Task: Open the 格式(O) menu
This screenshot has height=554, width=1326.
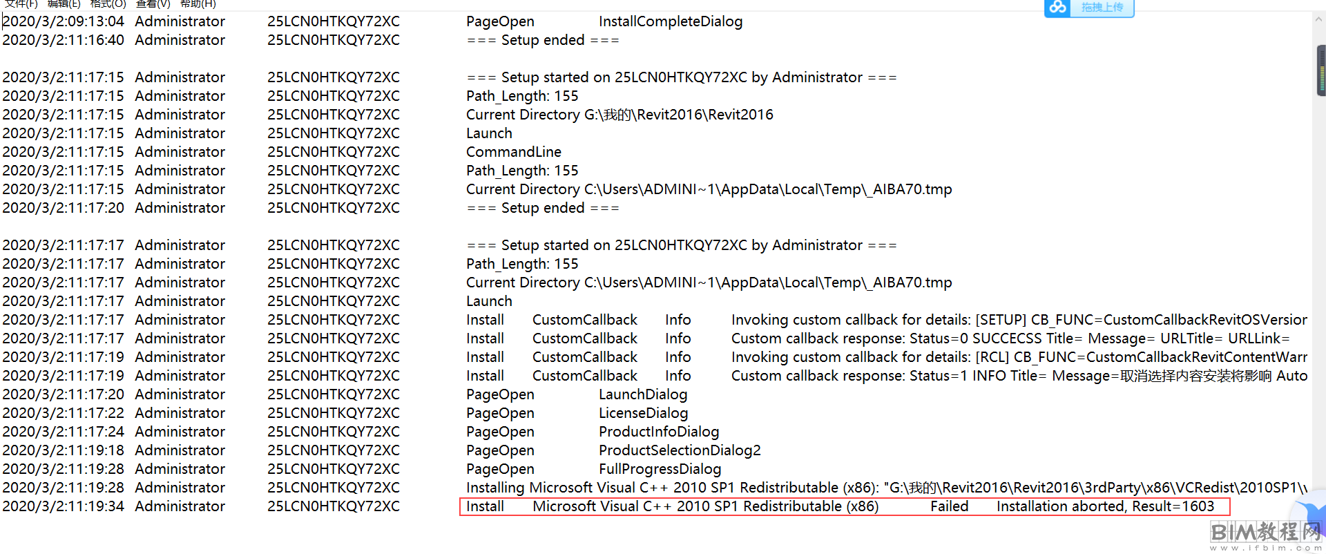Action: point(108,3)
